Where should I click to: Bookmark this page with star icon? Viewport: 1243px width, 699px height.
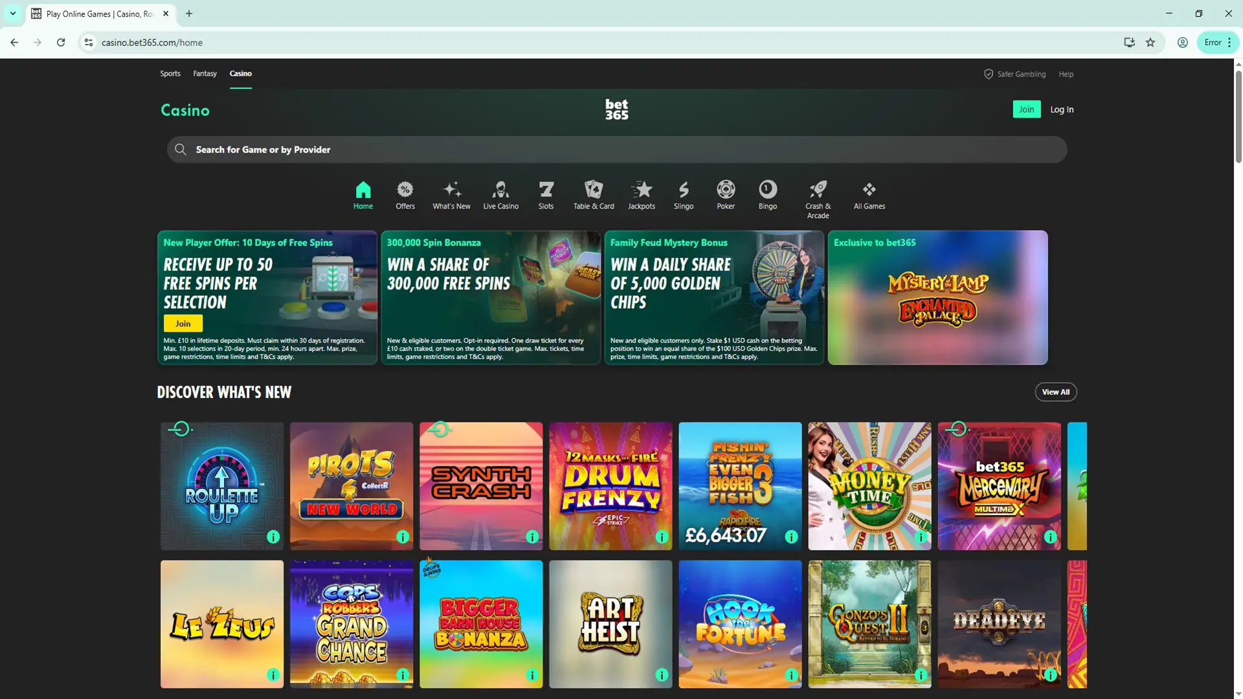coord(1150,43)
